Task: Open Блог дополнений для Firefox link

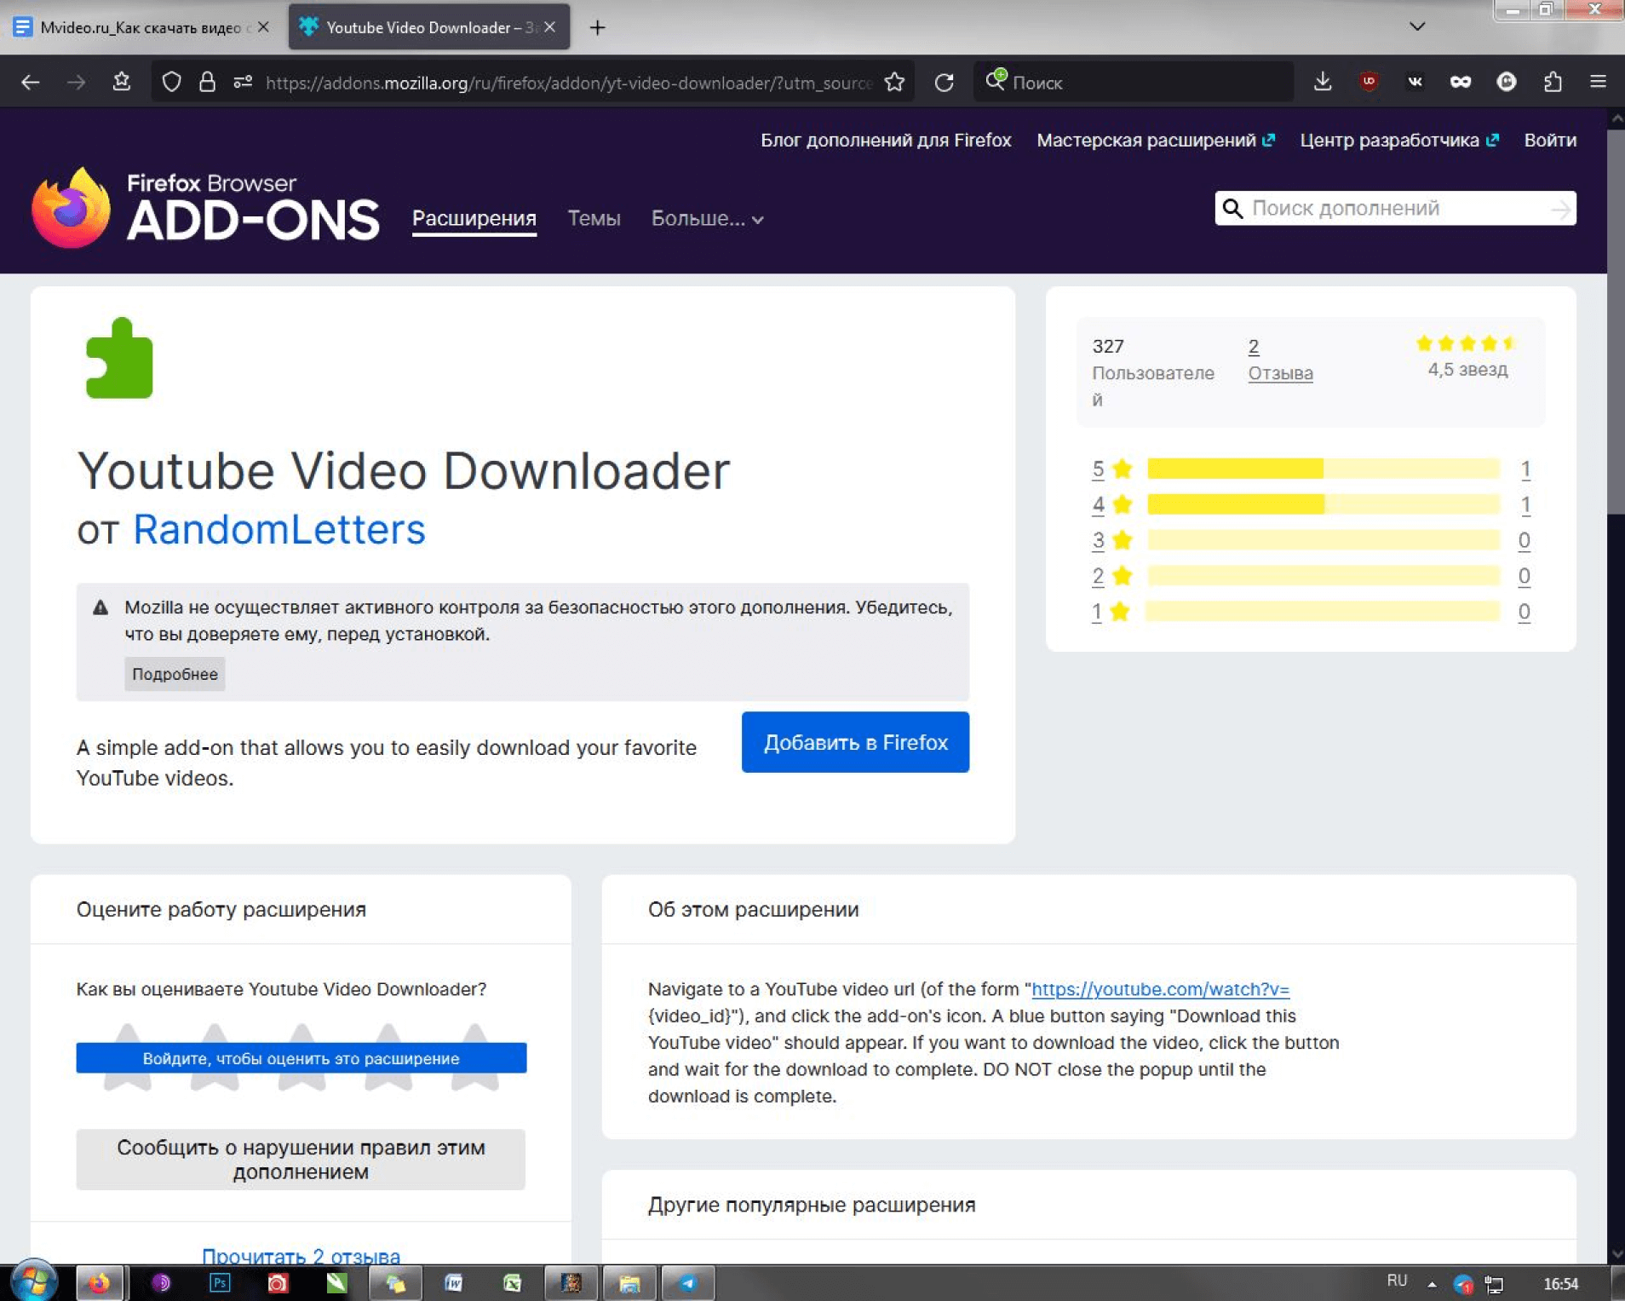Action: point(886,141)
